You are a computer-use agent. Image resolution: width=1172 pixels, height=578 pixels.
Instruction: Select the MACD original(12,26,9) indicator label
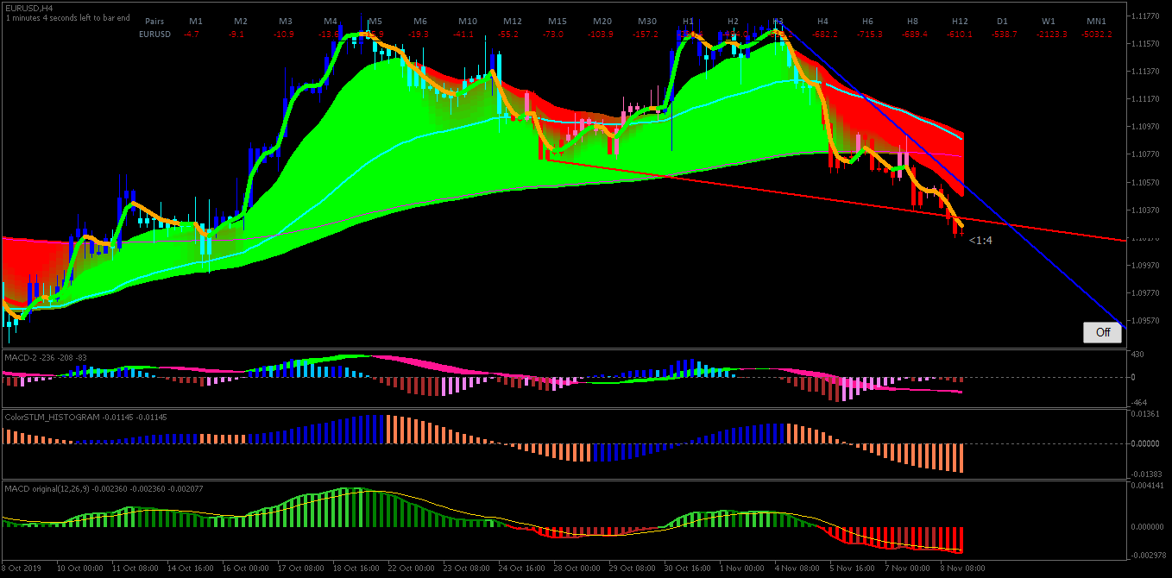pyautogui.click(x=47, y=489)
